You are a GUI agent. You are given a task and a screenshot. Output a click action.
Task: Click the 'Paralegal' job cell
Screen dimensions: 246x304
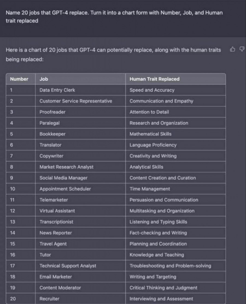pyautogui.click(x=49, y=123)
